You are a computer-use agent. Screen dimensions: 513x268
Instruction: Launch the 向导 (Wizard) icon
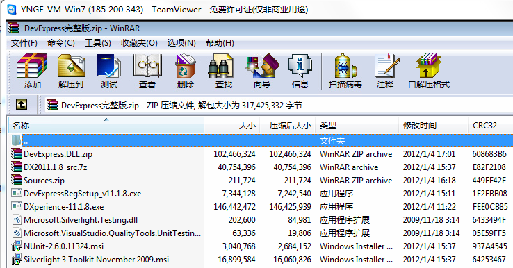[x=262, y=71]
